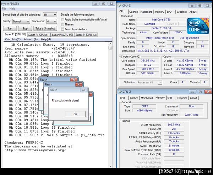This screenshot has width=213, height=175.
Task: Click the Command Rate value 1T
Action: [174, 154]
